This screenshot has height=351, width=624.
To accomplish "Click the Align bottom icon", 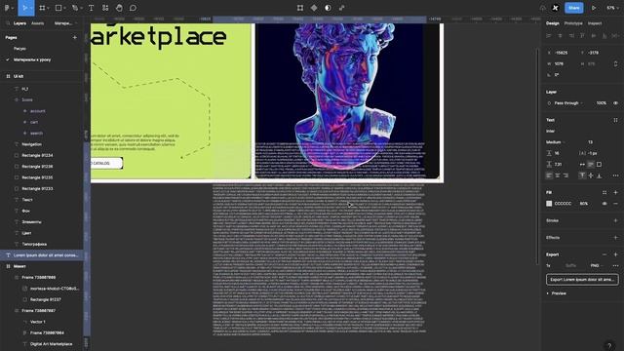I will tap(604, 36).
